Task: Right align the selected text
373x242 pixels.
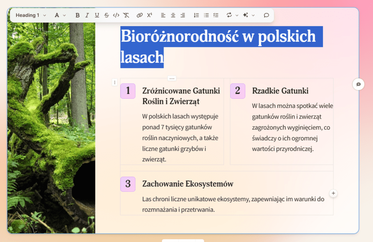Action: 182,15
